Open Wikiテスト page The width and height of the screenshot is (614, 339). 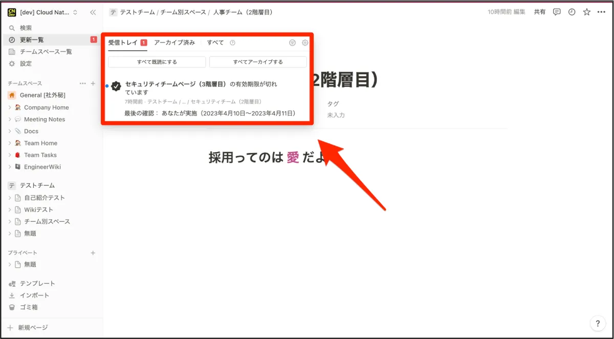point(38,209)
